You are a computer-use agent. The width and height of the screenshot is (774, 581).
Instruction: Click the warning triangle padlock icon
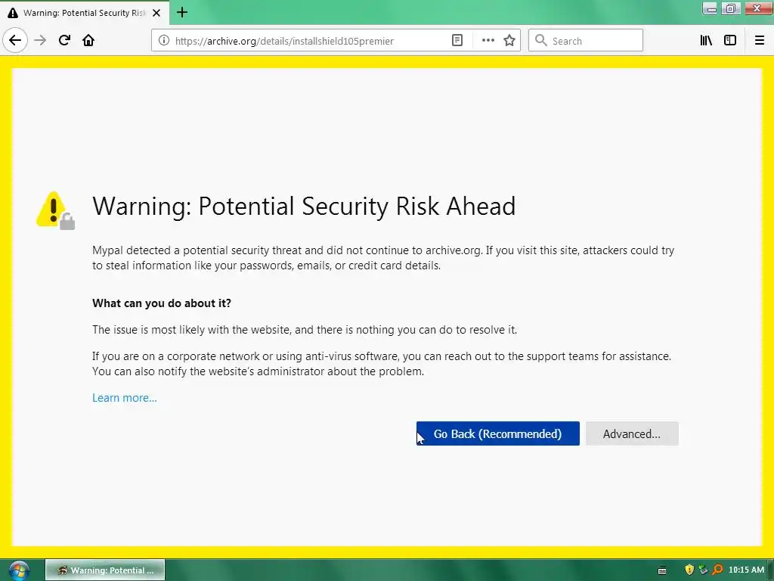click(55, 210)
